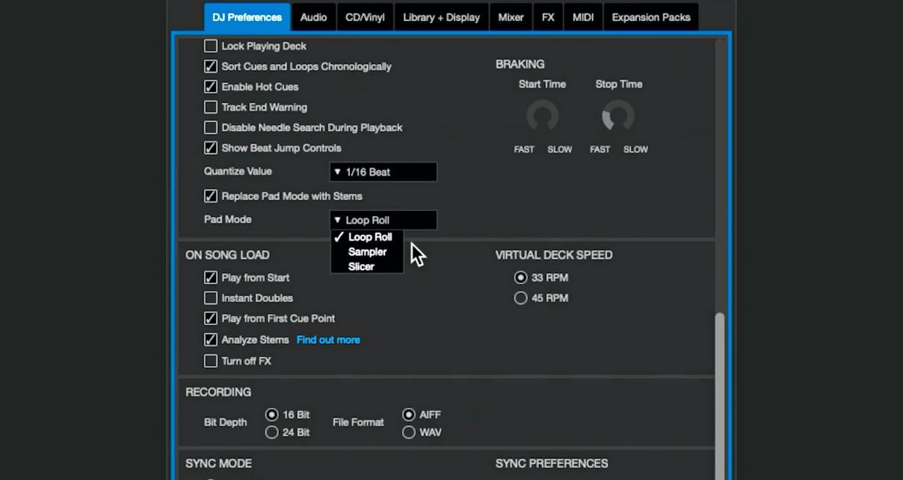Toggle Track End Warning checkbox

coord(211,108)
